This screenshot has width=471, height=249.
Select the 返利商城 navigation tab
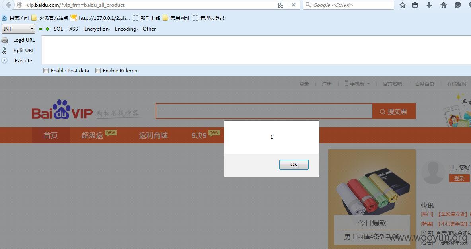(153, 135)
